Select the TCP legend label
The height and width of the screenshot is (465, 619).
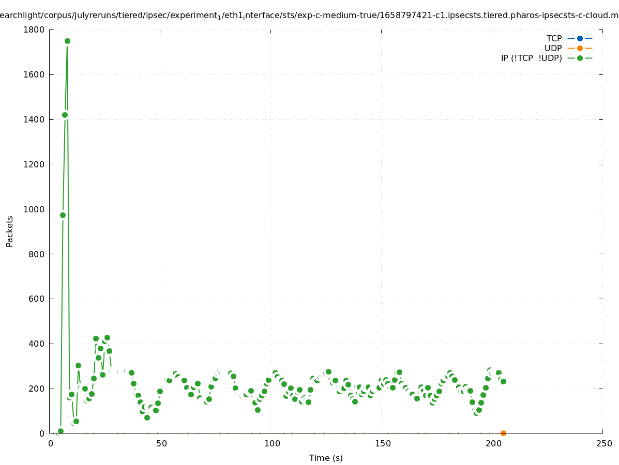[x=554, y=38]
